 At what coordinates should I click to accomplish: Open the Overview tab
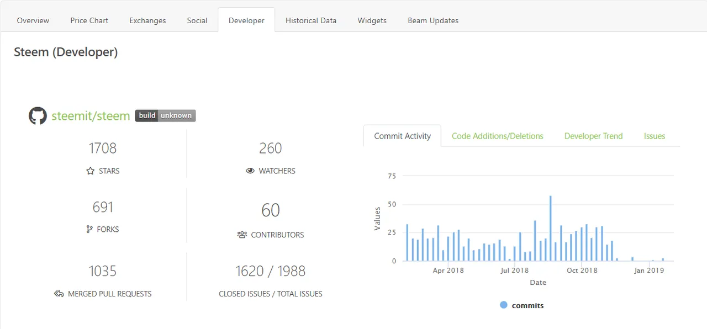coord(33,20)
